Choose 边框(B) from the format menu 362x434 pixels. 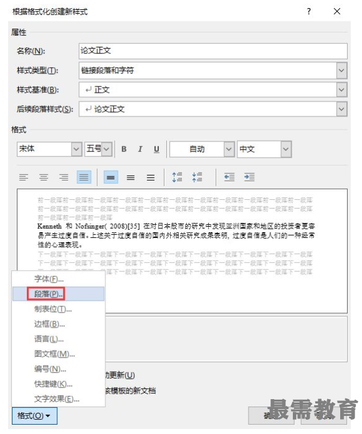[x=59, y=324]
